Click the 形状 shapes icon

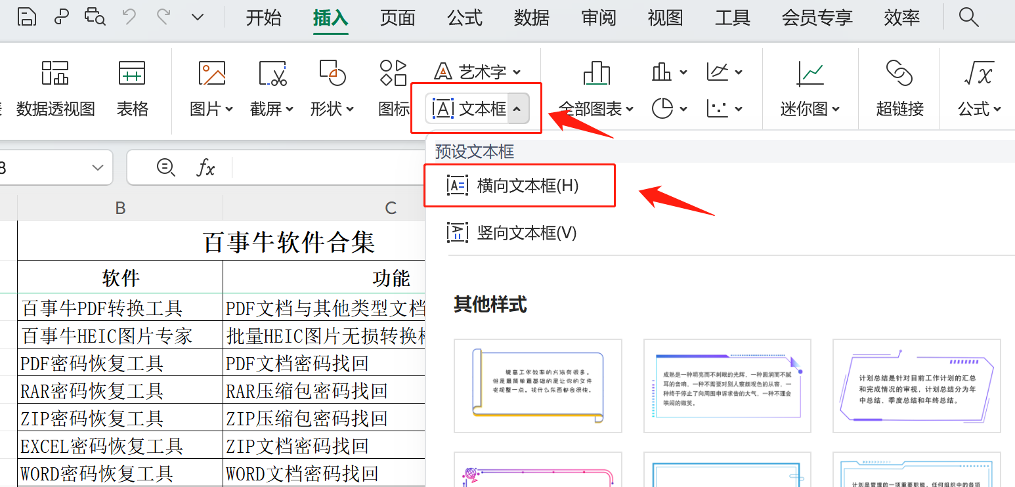(333, 73)
